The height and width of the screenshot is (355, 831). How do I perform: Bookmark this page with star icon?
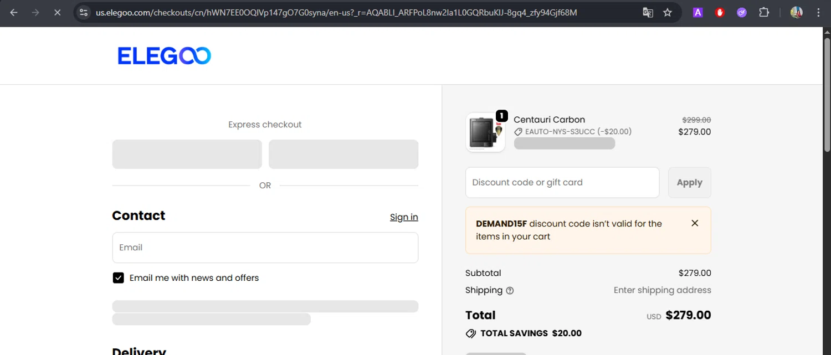(668, 12)
